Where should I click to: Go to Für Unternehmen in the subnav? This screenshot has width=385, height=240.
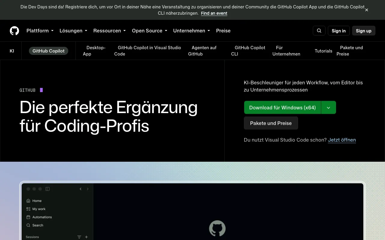pyautogui.click(x=286, y=51)
